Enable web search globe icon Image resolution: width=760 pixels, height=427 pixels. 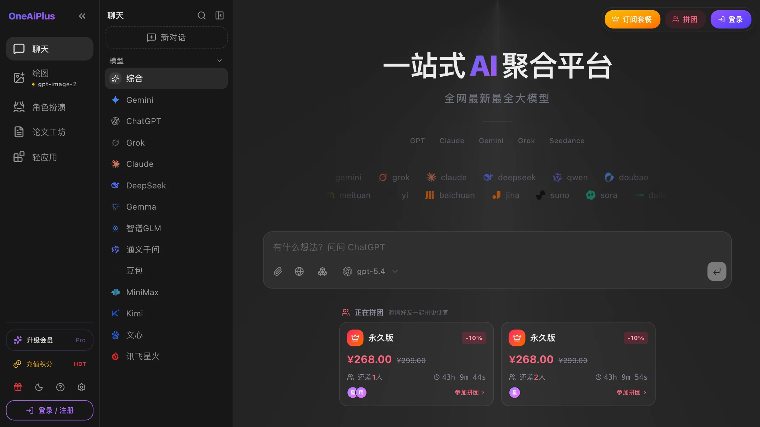(x=299, y=271)
